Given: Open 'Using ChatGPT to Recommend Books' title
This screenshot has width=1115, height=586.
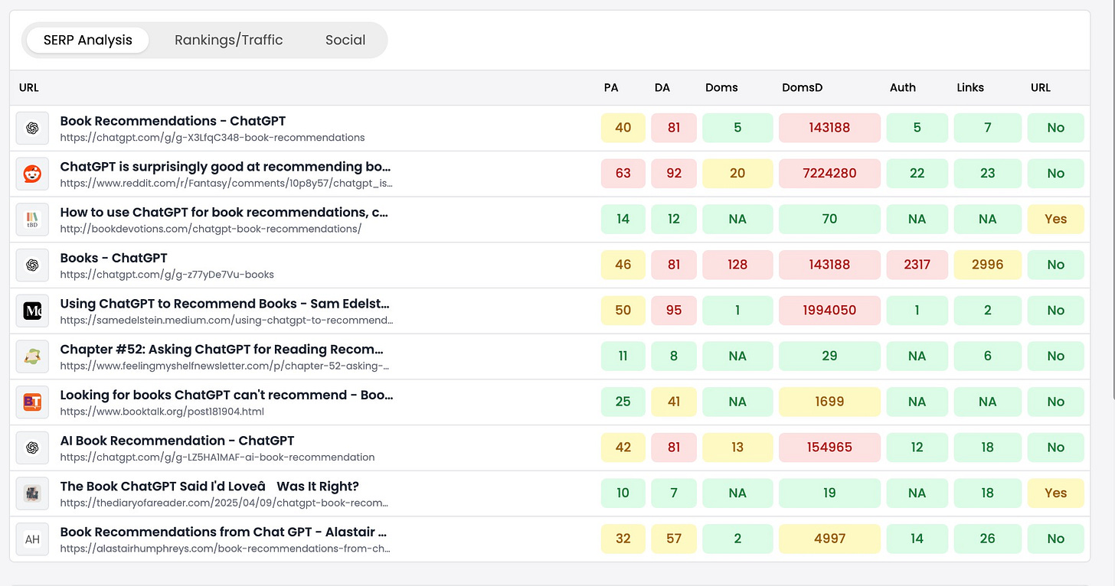Looking at the screenshot, I should [x=224, y=304].
